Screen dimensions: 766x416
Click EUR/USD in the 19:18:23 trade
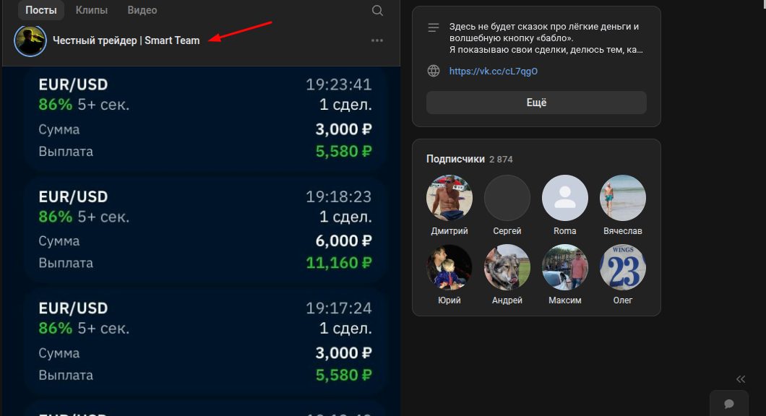point(73,196)
